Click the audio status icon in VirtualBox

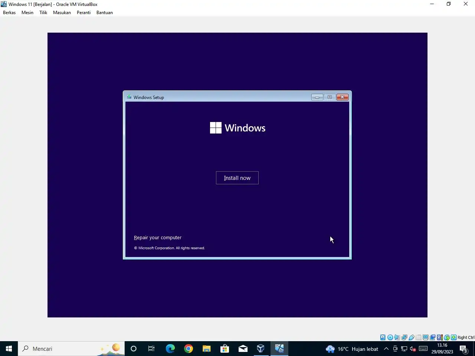397,337
